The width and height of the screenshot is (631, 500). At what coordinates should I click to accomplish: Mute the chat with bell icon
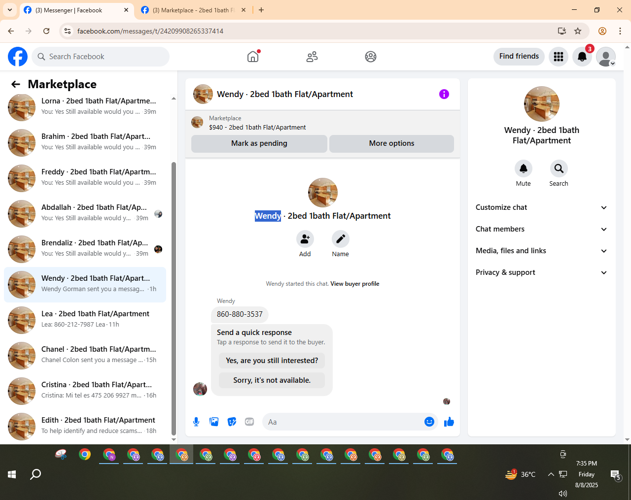coord(524,168)
